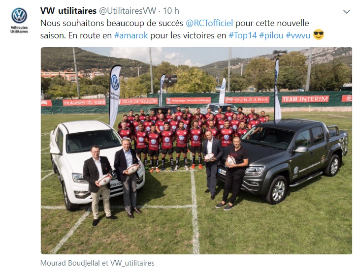The height and width of the screenshot is (271, 358).
Task: Click the TEAM INTERIM banner in photo
Action: 305,99
